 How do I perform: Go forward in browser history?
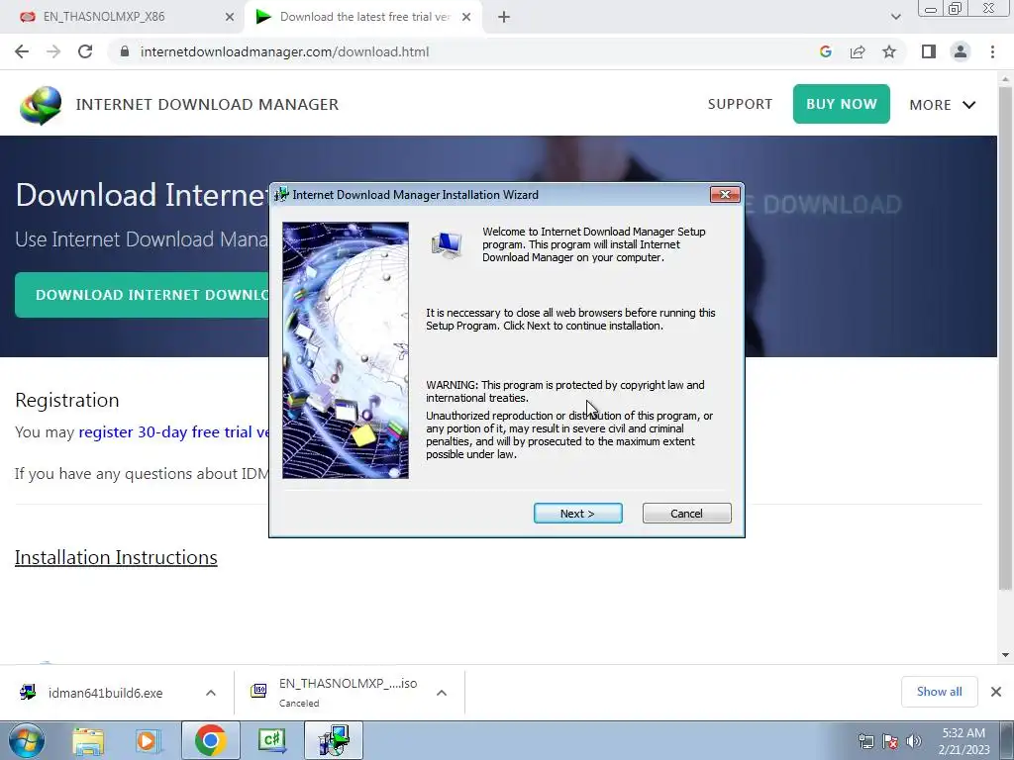tap(53, 51)
